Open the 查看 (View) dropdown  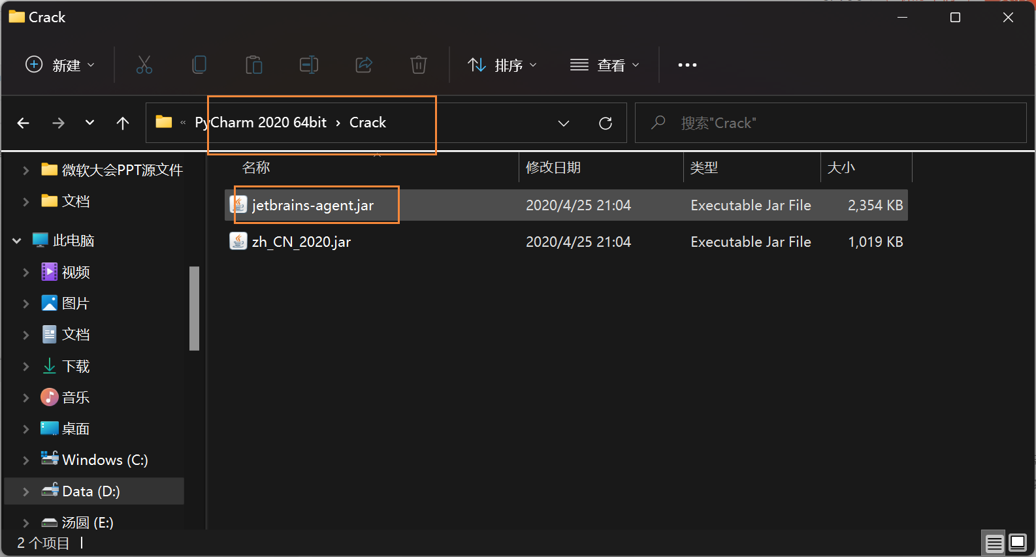(604, 65)
